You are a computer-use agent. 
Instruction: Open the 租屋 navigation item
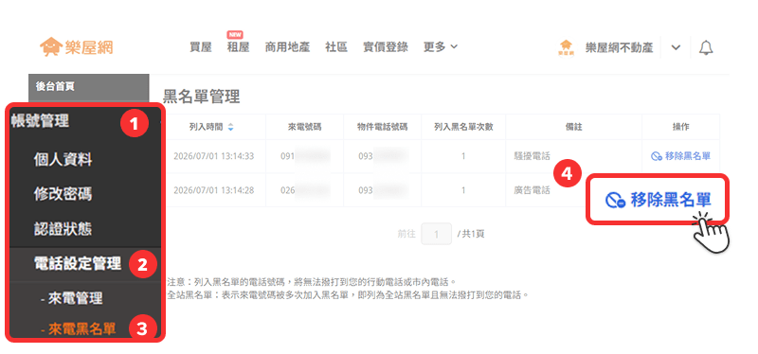click(239, 46)
